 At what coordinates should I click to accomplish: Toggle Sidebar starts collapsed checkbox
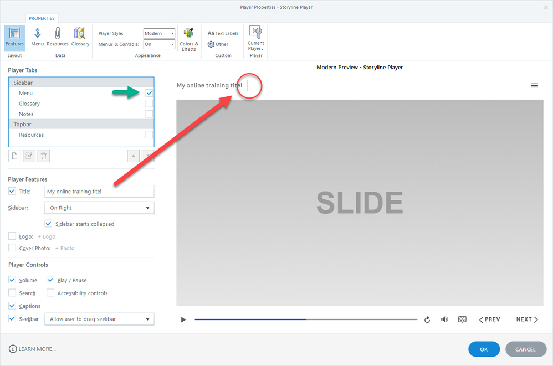pos(48,223)
